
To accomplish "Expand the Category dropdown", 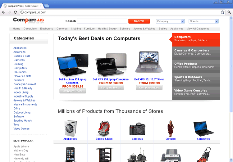I will [170, 21].
